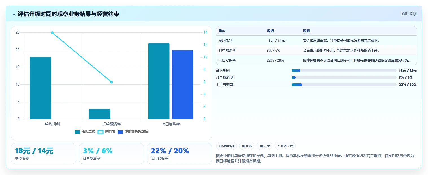The image size is (428, 175).
Task: Click the 说明 table column header
Action: (306, 31)
